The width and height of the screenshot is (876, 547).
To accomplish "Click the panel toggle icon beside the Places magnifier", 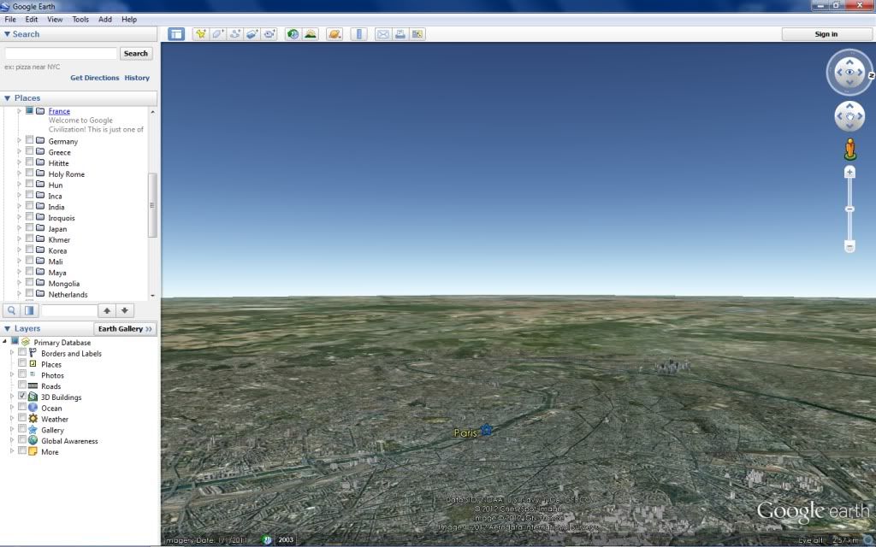I will 29,310.
